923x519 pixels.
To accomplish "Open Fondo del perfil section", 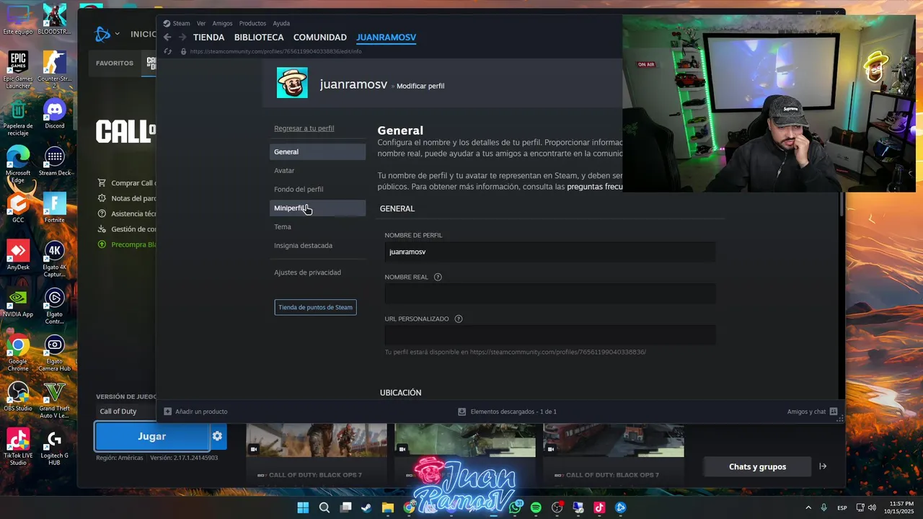I will pyautogui.click(x=317, y=190).
